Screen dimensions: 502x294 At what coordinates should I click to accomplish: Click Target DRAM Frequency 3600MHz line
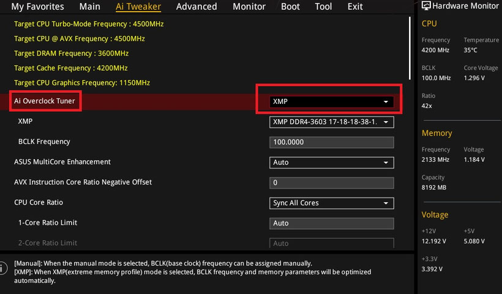coord(72,53)
